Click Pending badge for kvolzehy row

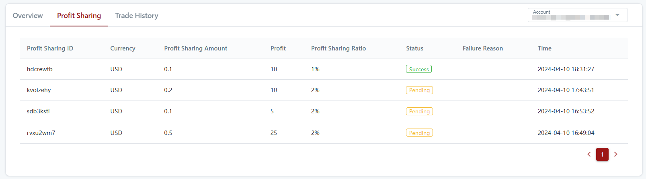click(x=419, y=90)
